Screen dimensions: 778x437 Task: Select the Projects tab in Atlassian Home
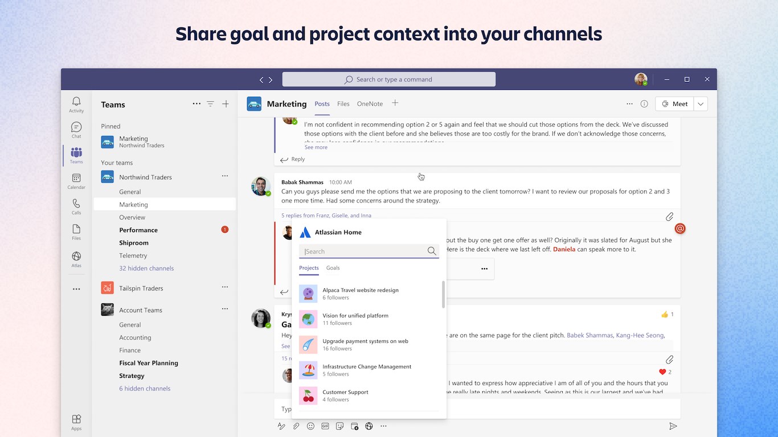tap(309, 268)
